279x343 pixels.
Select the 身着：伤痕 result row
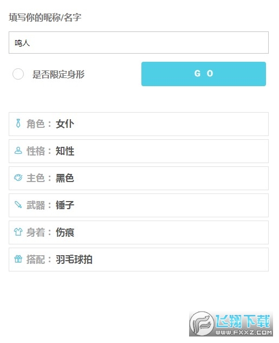[x=139, y=232]
